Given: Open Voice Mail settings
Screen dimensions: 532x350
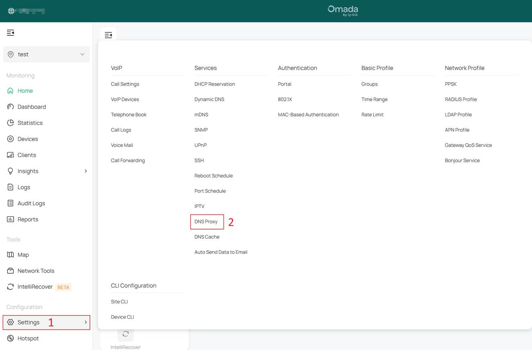Looking at the screenshot, I should coord(122,145).
